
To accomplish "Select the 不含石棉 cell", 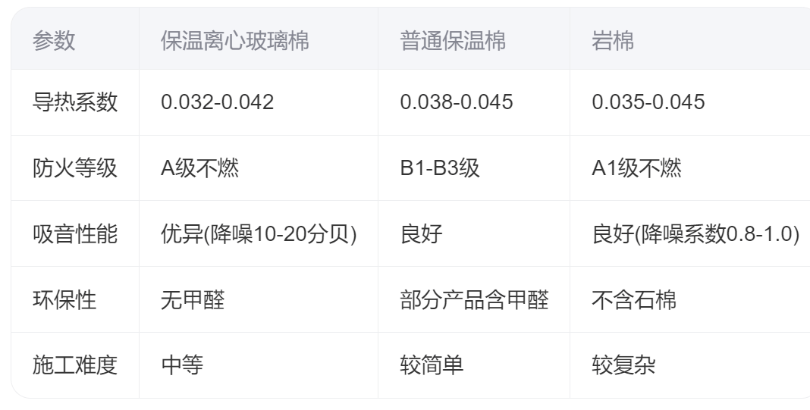I will [x=634, y=300].
